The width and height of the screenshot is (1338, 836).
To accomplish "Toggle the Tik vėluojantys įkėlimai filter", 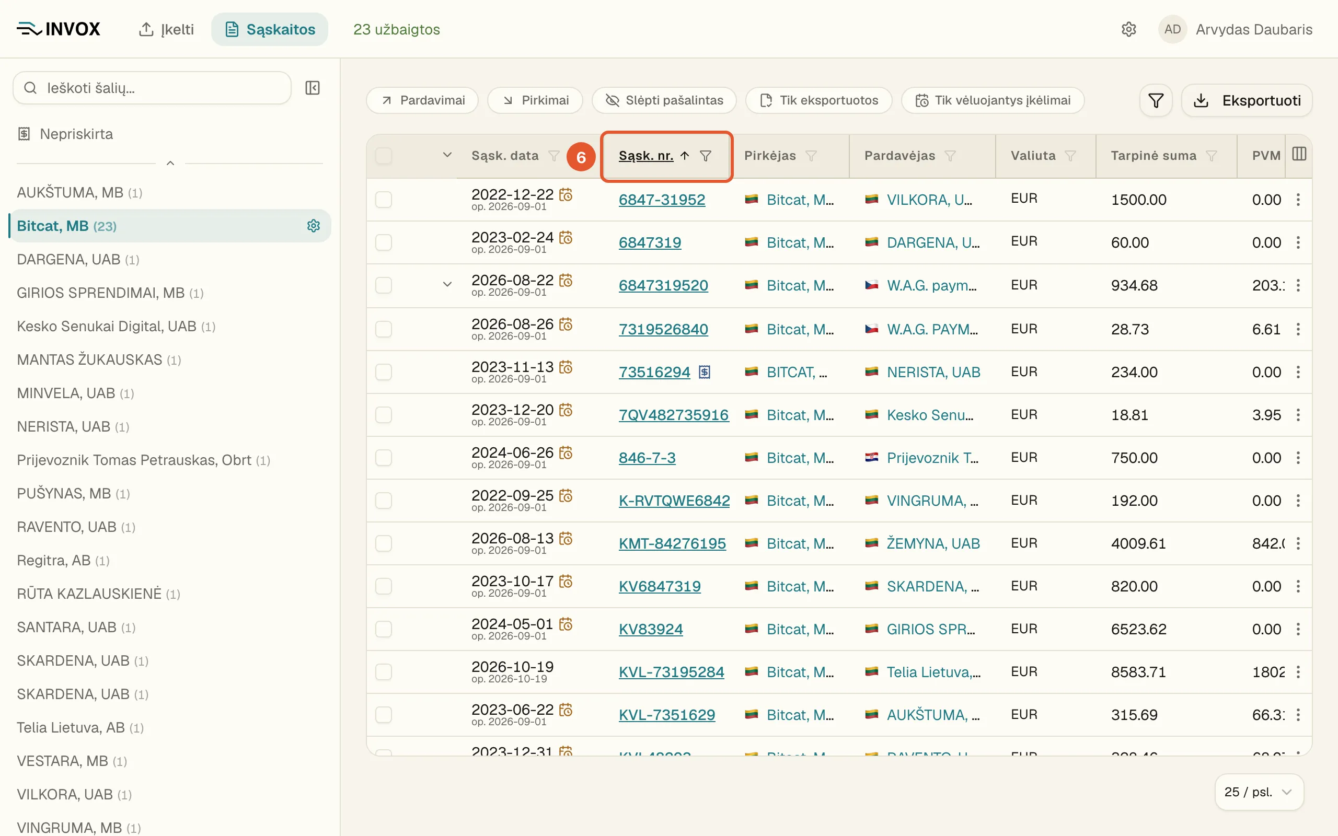I will 993,101.
